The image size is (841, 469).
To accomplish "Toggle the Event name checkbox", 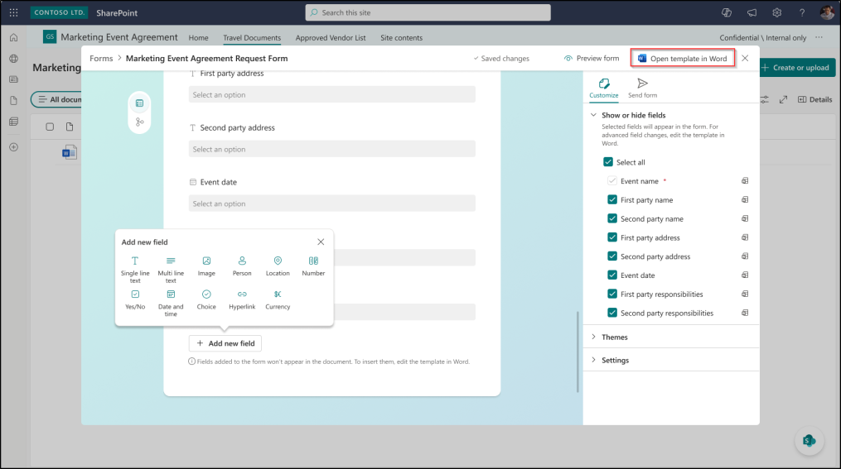I will (612, 181).
